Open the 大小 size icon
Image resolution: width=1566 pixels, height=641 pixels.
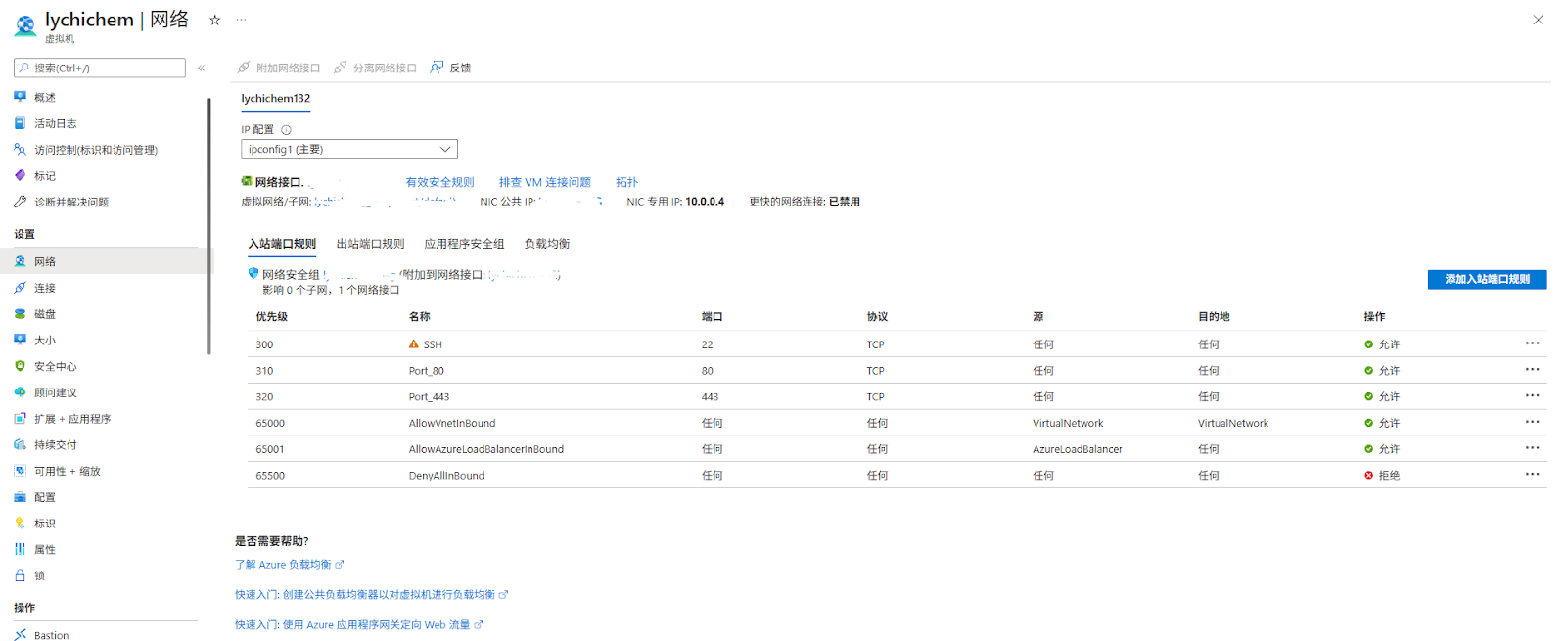tap(20, 340)
